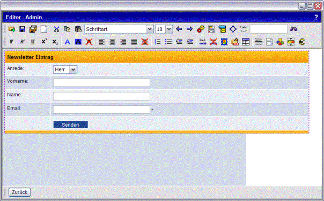The width and height of the screenshot is (324, 201).
Task: Insert a bulleted list
Action: click(x=168, y=42)
